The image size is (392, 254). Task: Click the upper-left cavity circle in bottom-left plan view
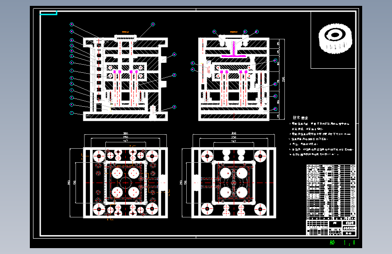(x=117, y=173)
